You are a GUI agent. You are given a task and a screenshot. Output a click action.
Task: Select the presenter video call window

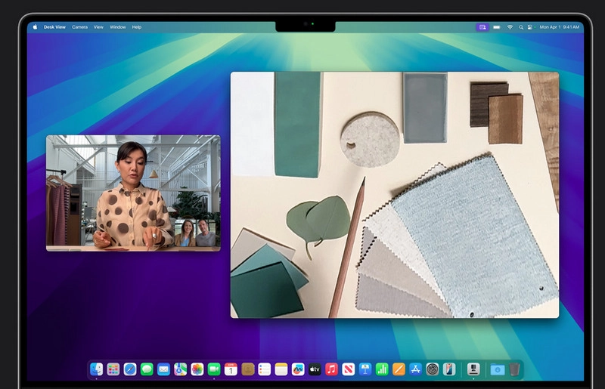click(x=133, y=193)
